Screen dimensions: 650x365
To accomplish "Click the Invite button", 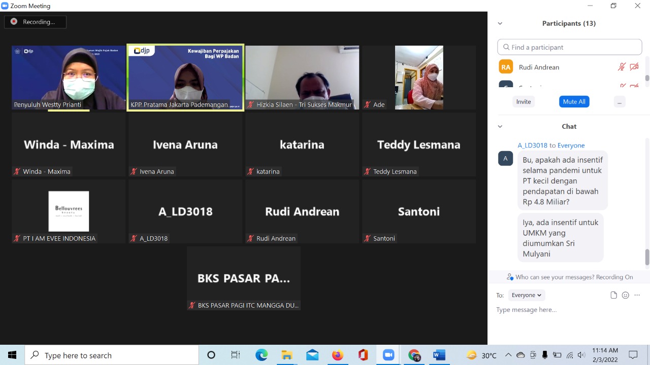I will point(524,102).
